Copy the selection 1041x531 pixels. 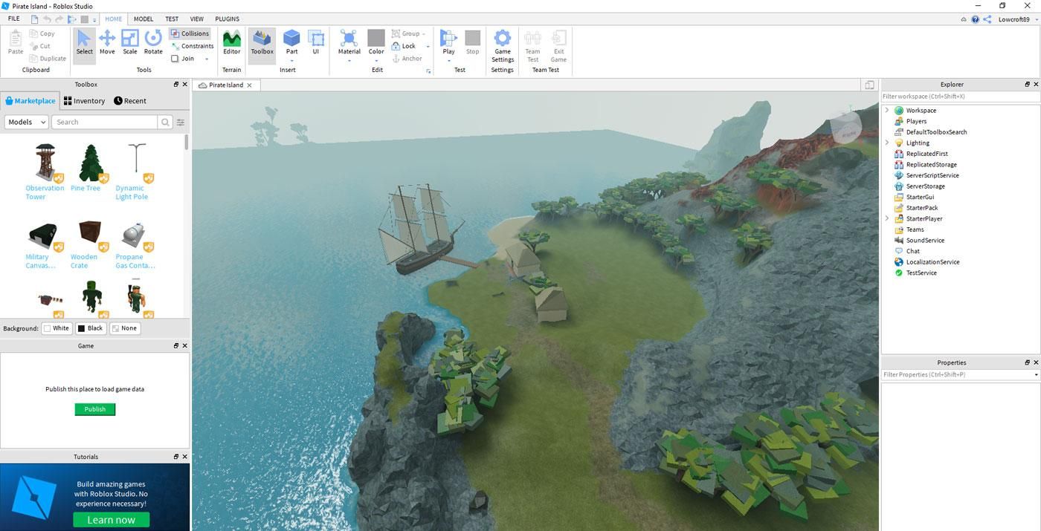click(42, 33)
